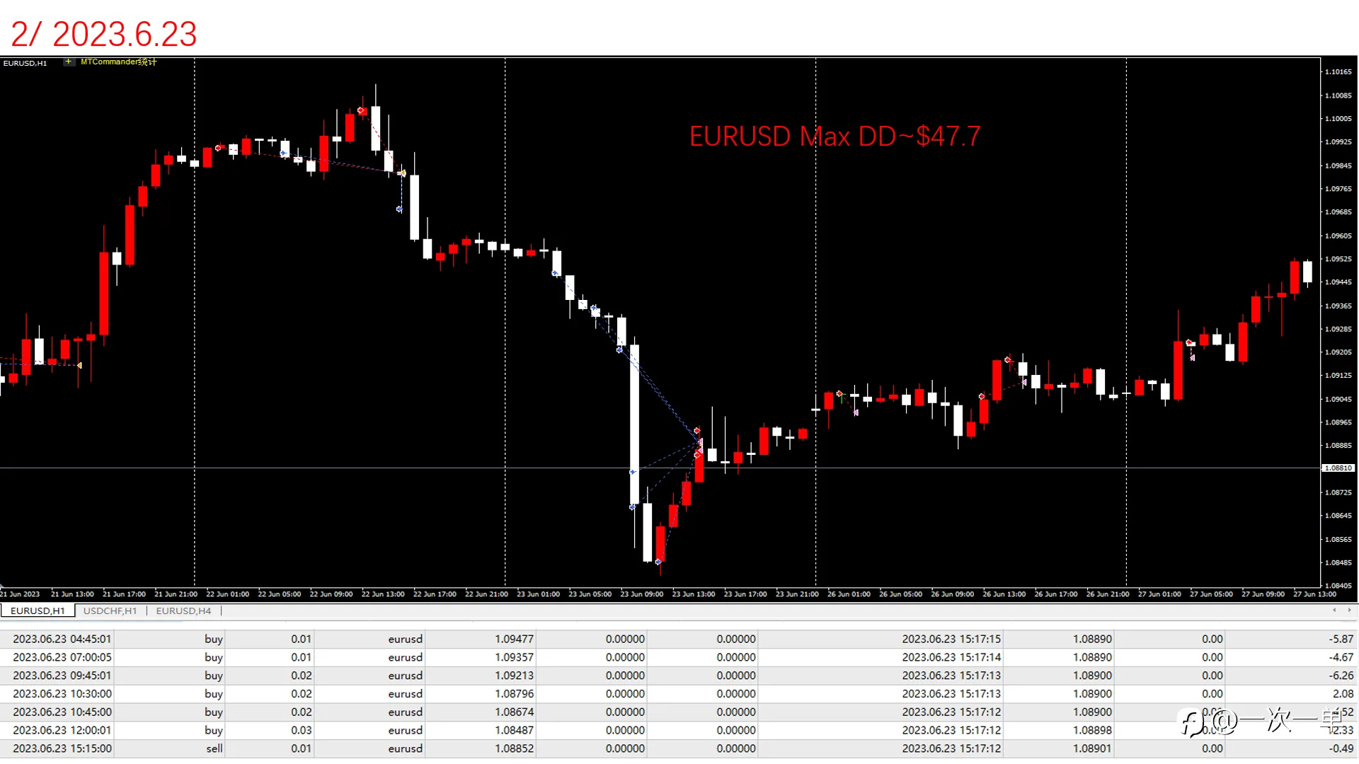The height and width of the screenshot is (764, 1359).
Task: Click the MTCommander indicator label
Action: (x=118, y=62)
